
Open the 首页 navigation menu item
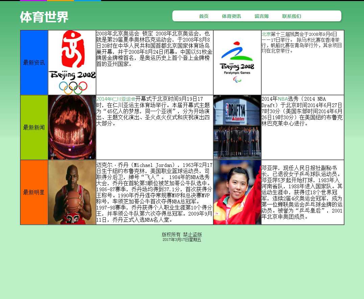pos(203,16)
